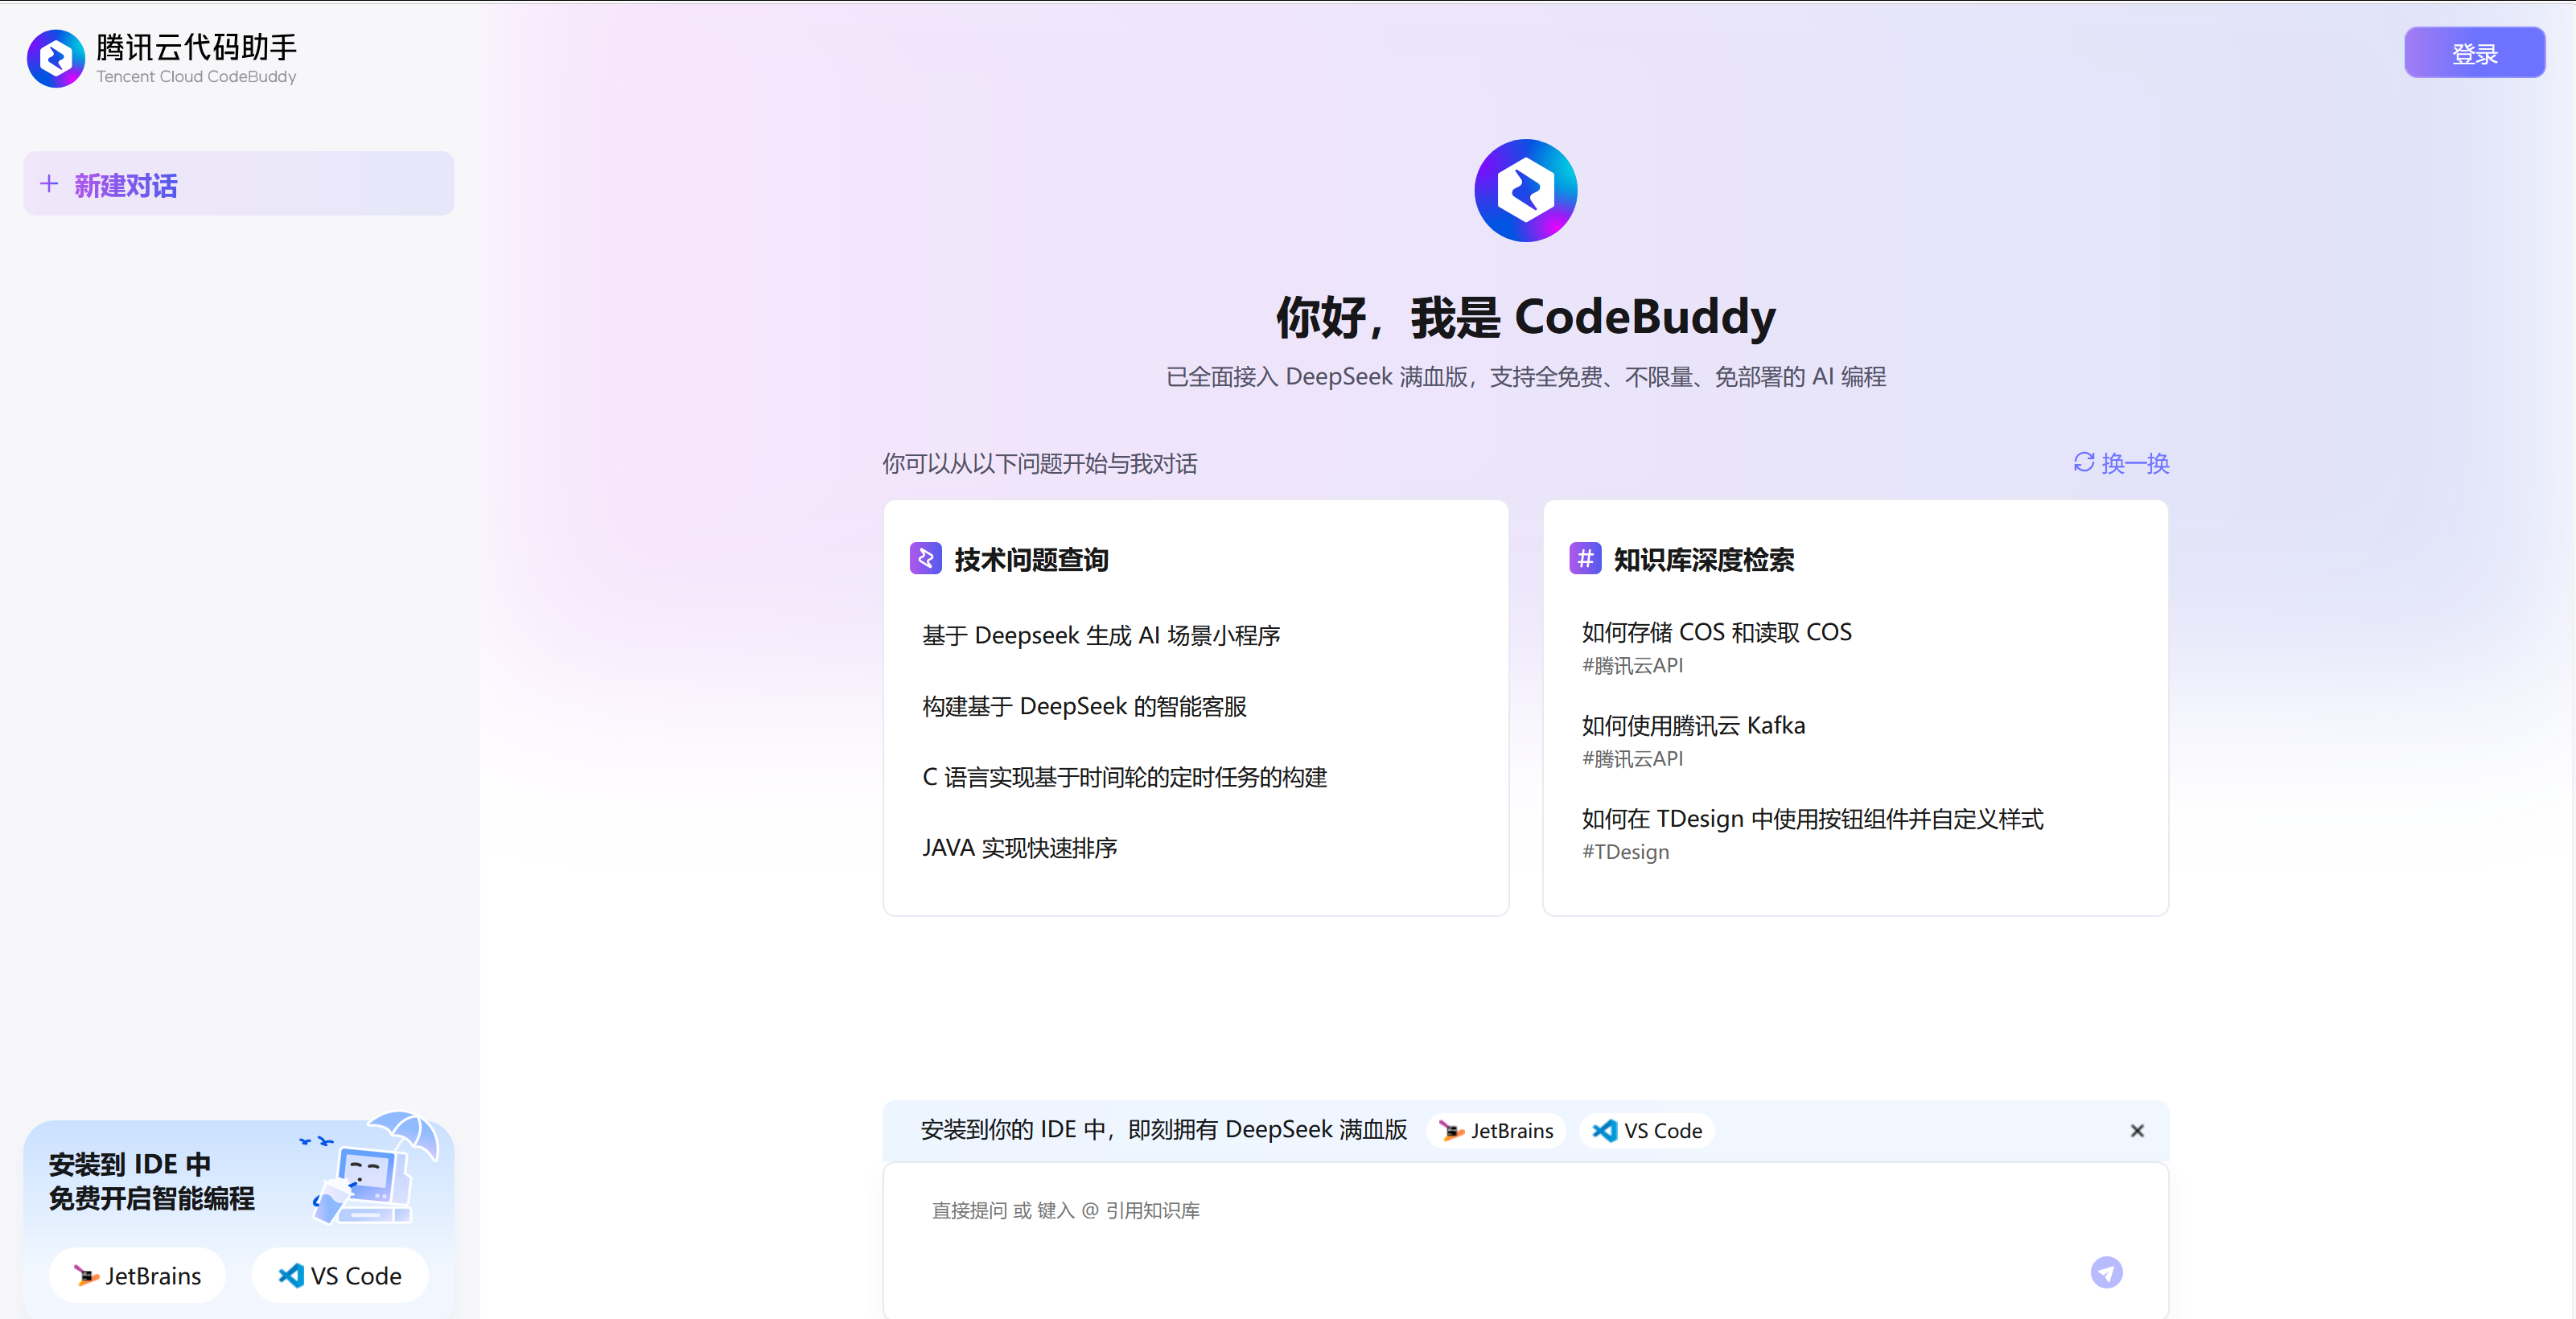
Task: Pick the TDesign 按钮组件 question
Action: coord(1812,819)
